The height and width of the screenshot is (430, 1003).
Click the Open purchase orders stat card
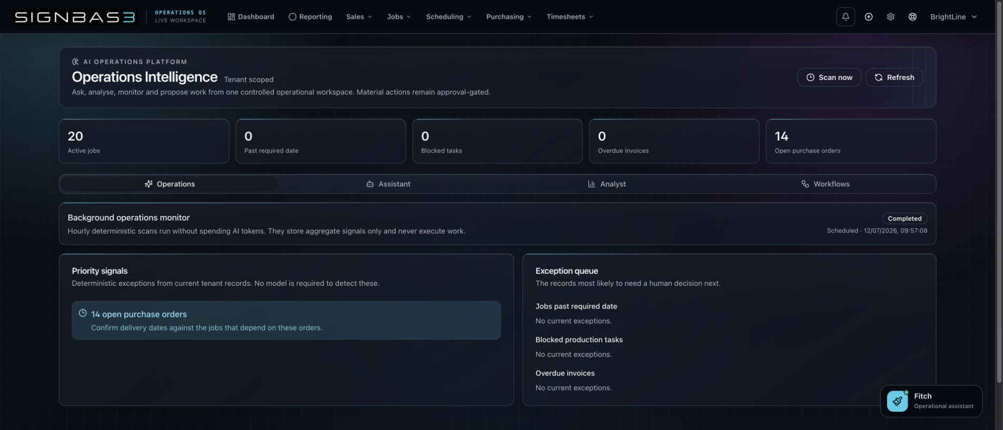851,141
